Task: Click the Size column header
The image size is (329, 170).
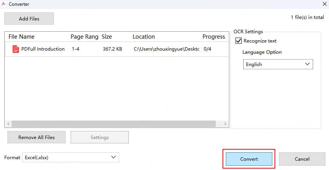Action: point(107,37)
